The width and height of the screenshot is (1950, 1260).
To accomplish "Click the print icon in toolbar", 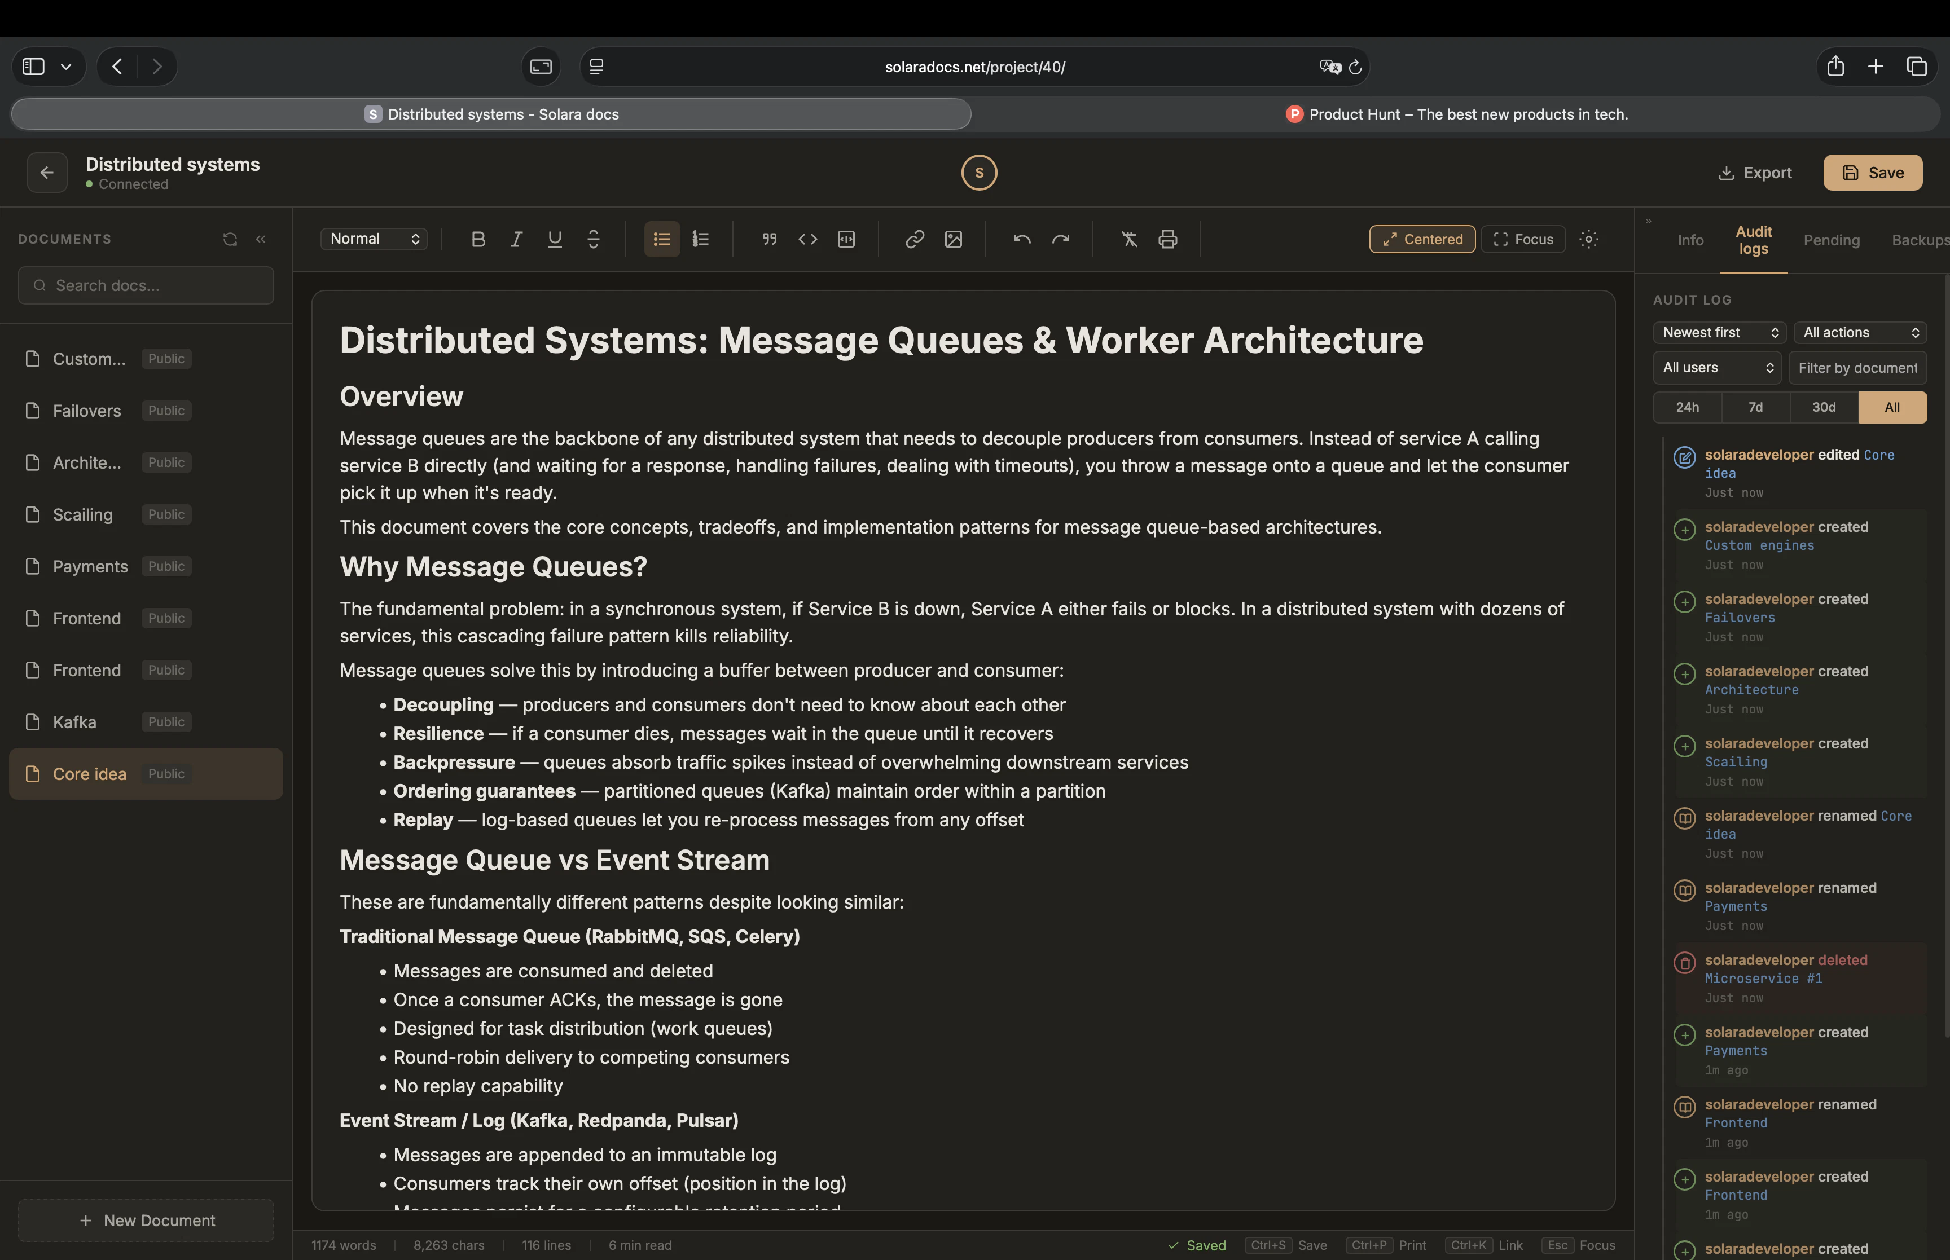I will [x=1168, y=239].
